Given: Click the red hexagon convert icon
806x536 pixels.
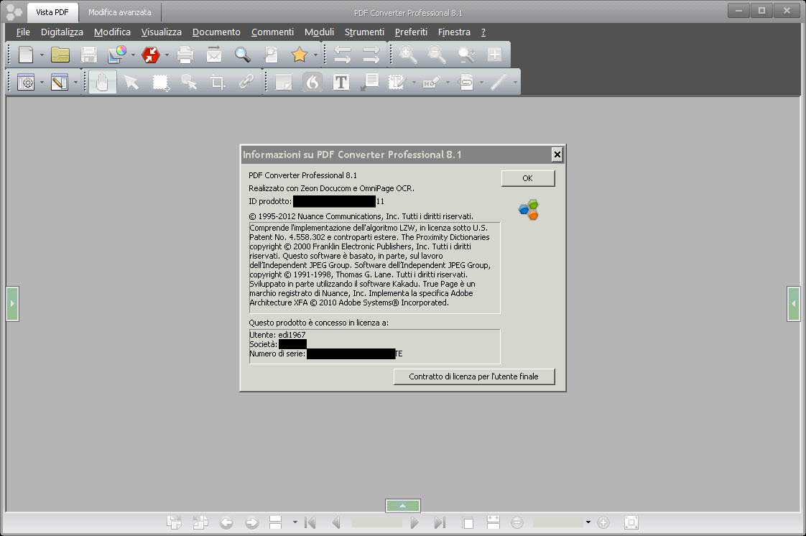Looking at the screenshot, I should tap(151, 55).
